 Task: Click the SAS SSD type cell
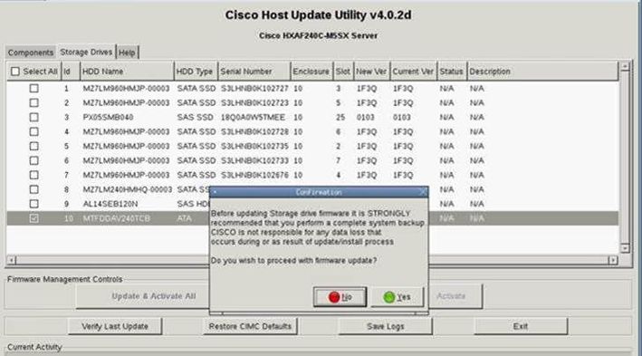click(195, 117)
